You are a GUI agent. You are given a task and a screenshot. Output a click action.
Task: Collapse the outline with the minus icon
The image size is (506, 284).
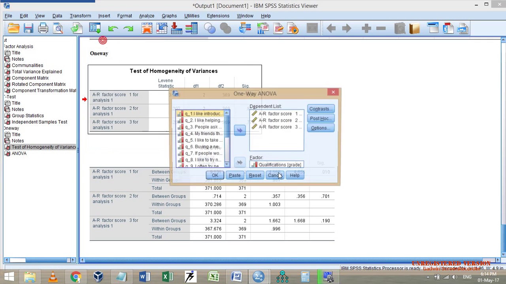pyautogui.click(x=381, y=28)
